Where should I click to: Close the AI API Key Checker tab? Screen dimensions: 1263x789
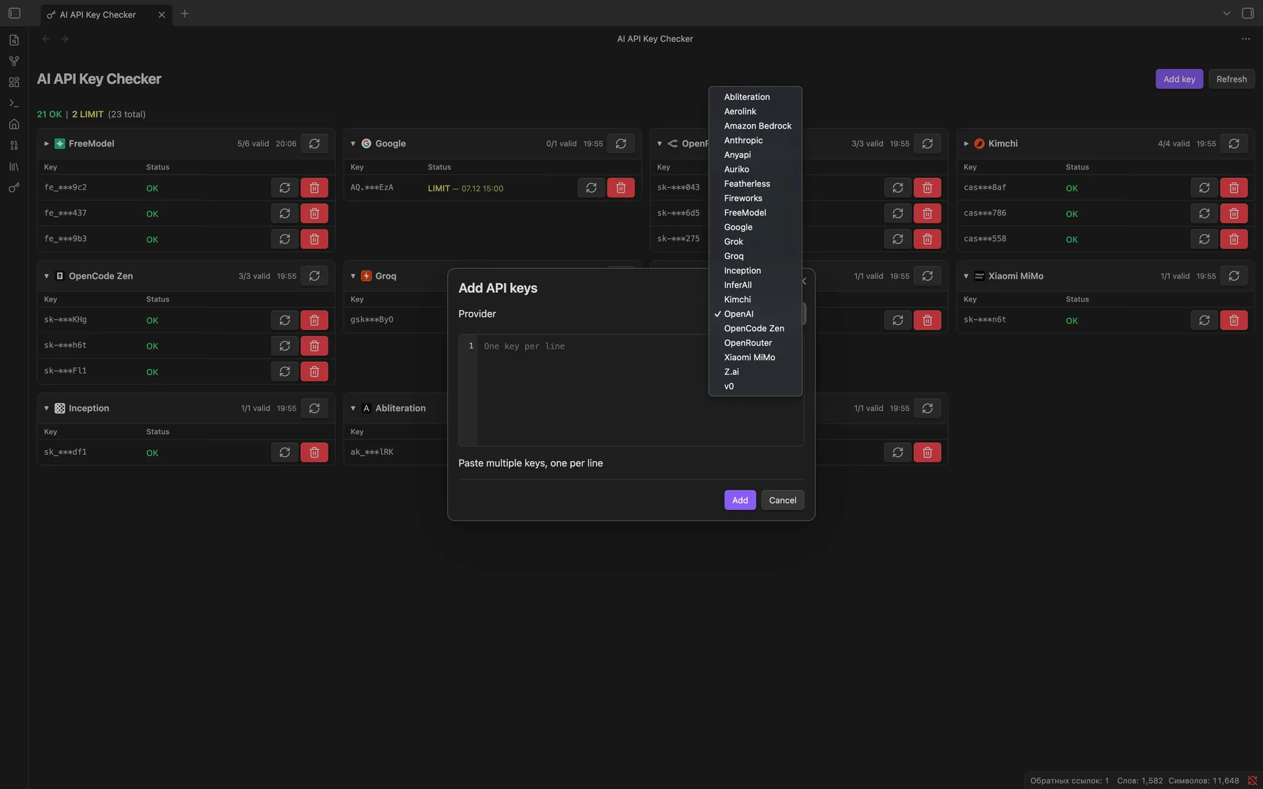click(x=162, y=15)
